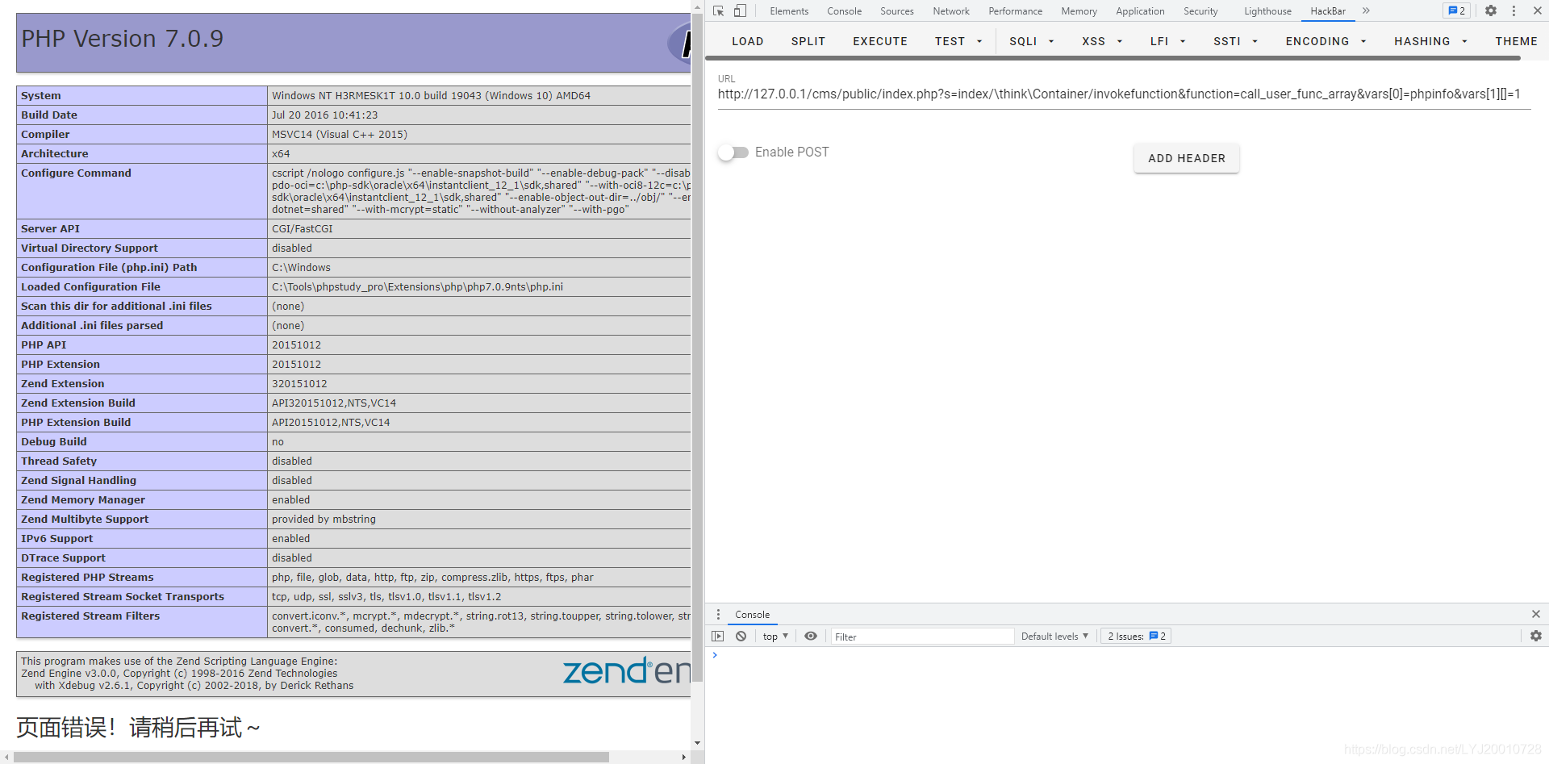Select the '页面错误！请稍后再试～' message
The width and height of the screenshot is (1549, 764).
pos(138,728)
